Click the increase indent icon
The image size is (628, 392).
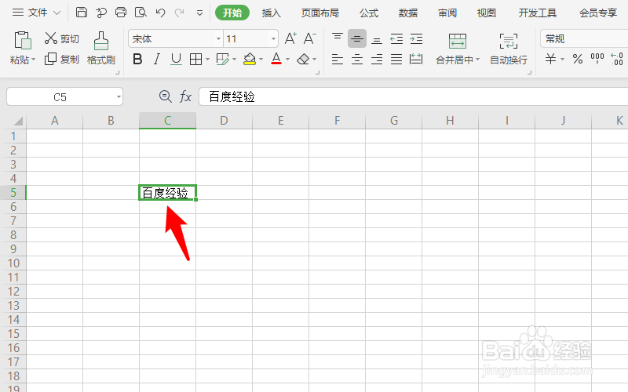(416, 38)
